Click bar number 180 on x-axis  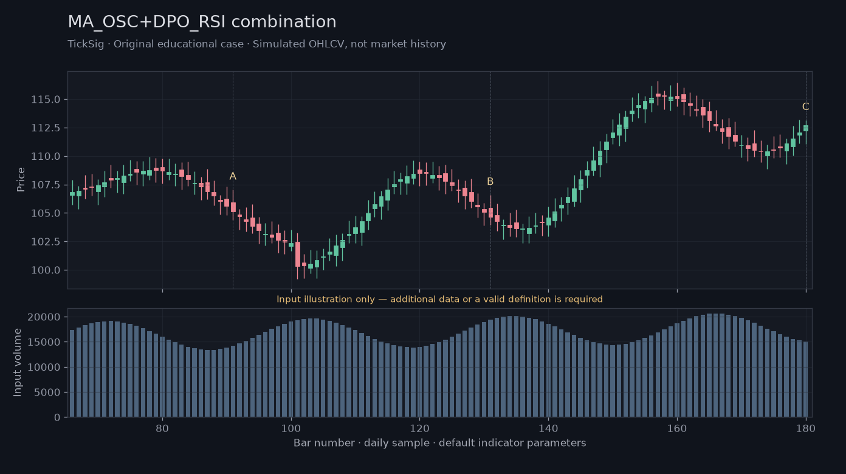(x=806, y=427)
